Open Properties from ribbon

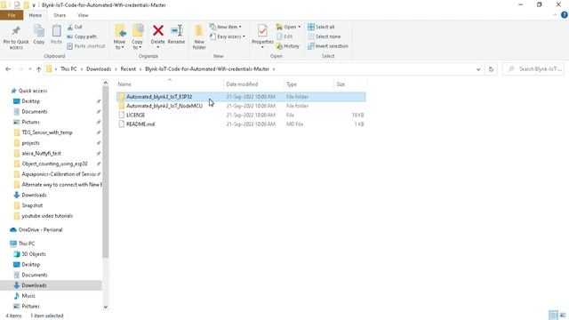[262, 36]
